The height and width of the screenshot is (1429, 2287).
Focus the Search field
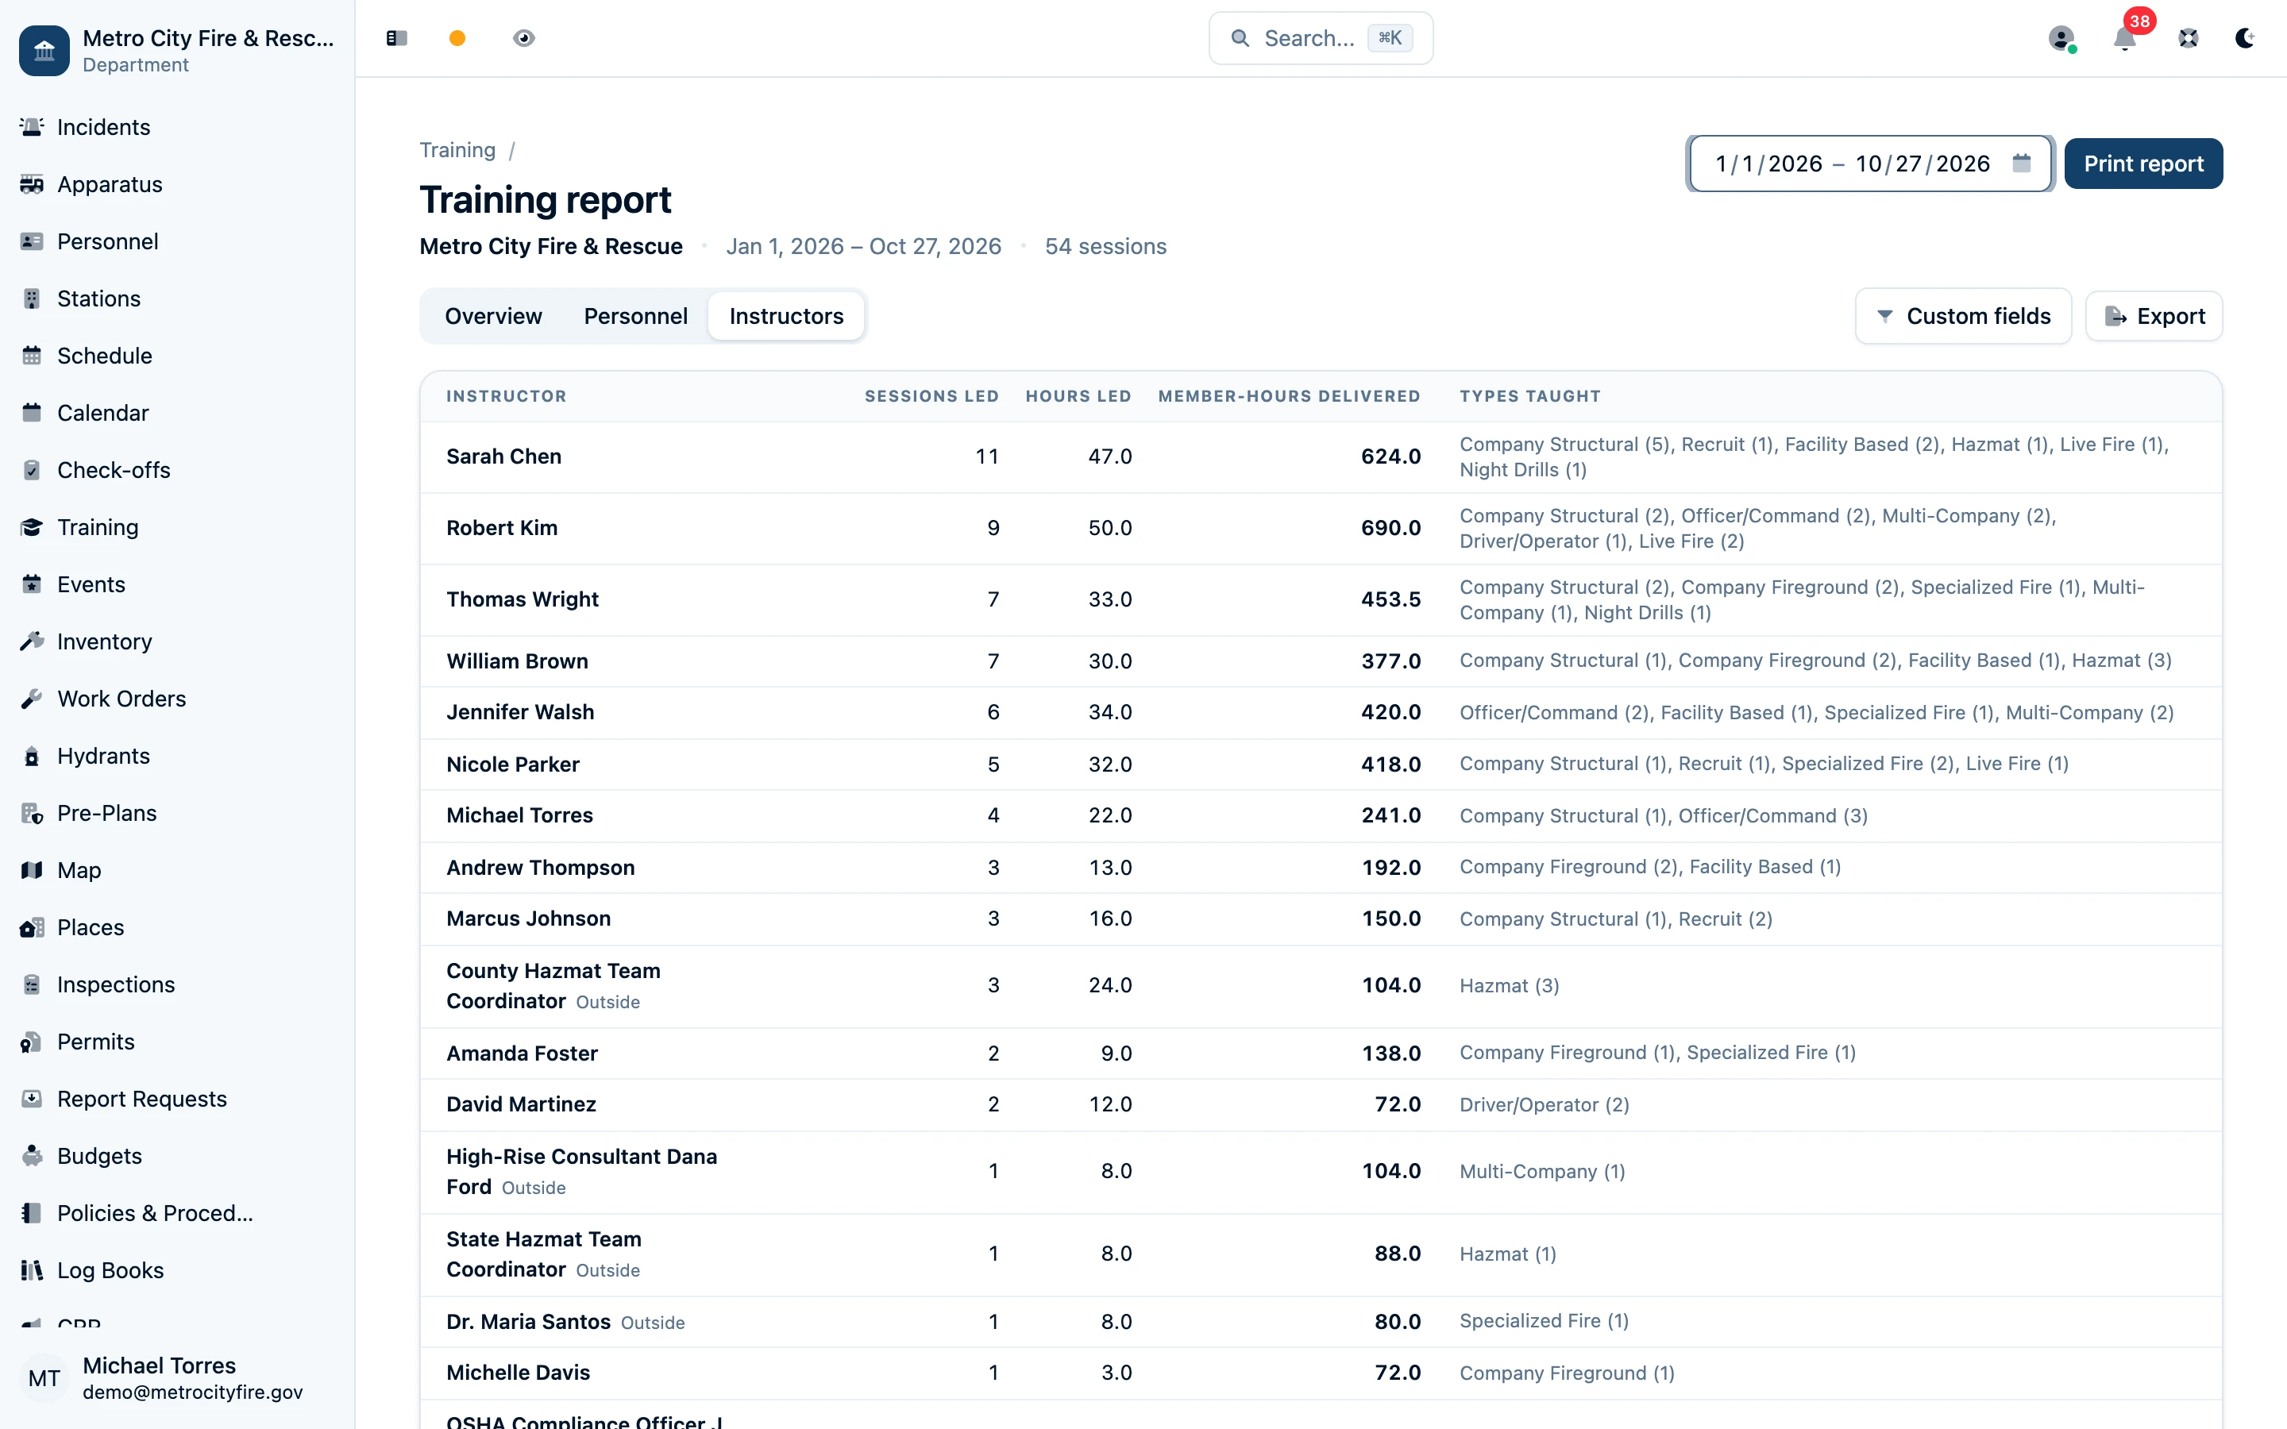(1321, 38)
